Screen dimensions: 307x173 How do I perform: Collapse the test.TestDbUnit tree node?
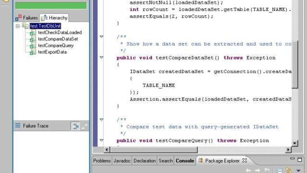point(18,26)
